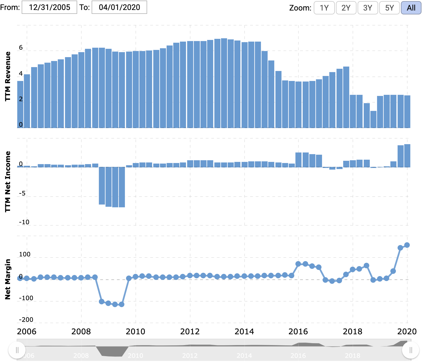Click the tallest TTM Revenue bar in 2013

tap(224, 83)
